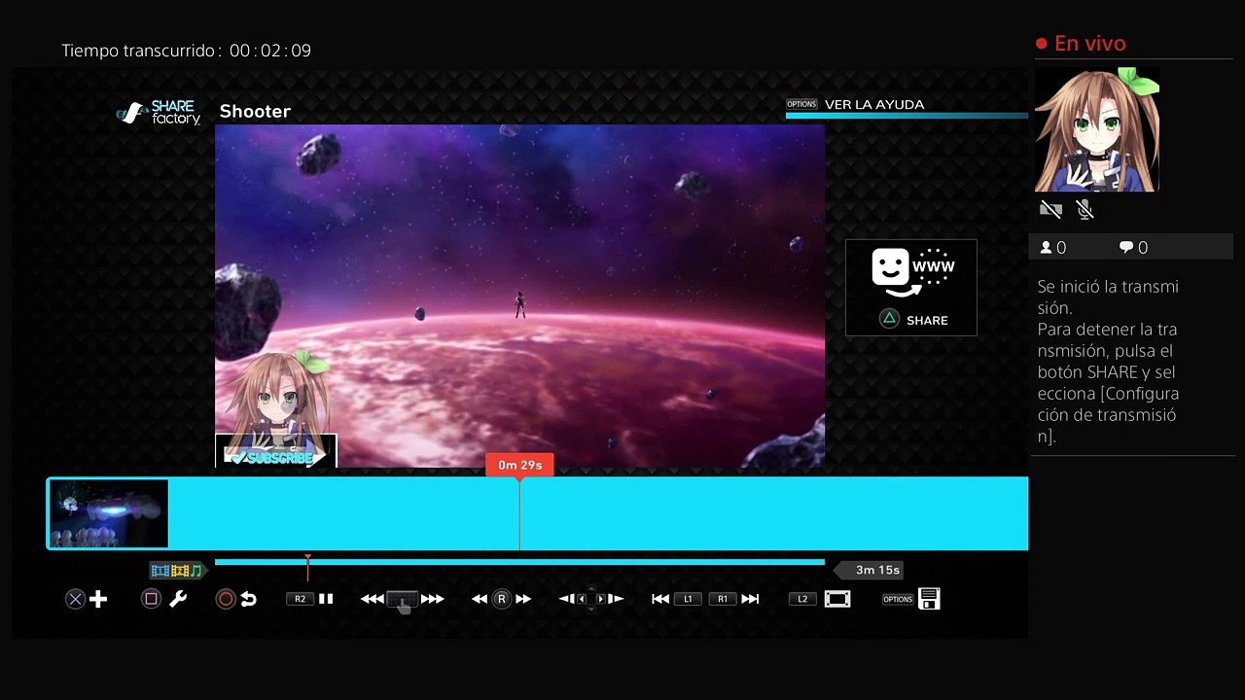Click the Cross button glyph
The width and height of the screenshot is (1245, 700).
[75, 600]
